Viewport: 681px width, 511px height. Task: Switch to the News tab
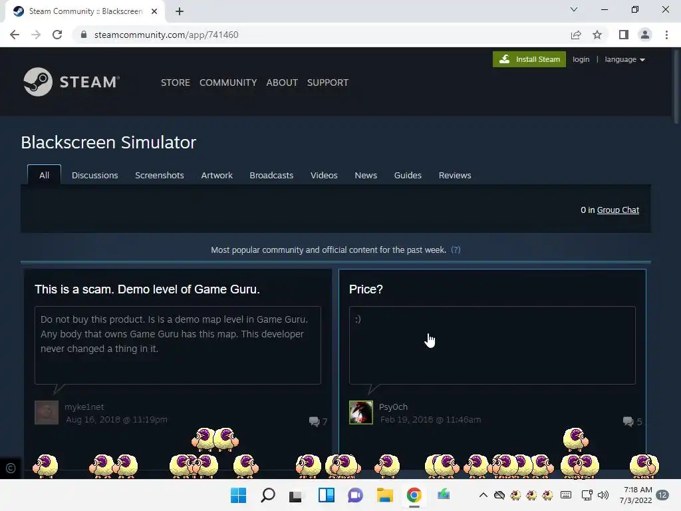(366, 175)
